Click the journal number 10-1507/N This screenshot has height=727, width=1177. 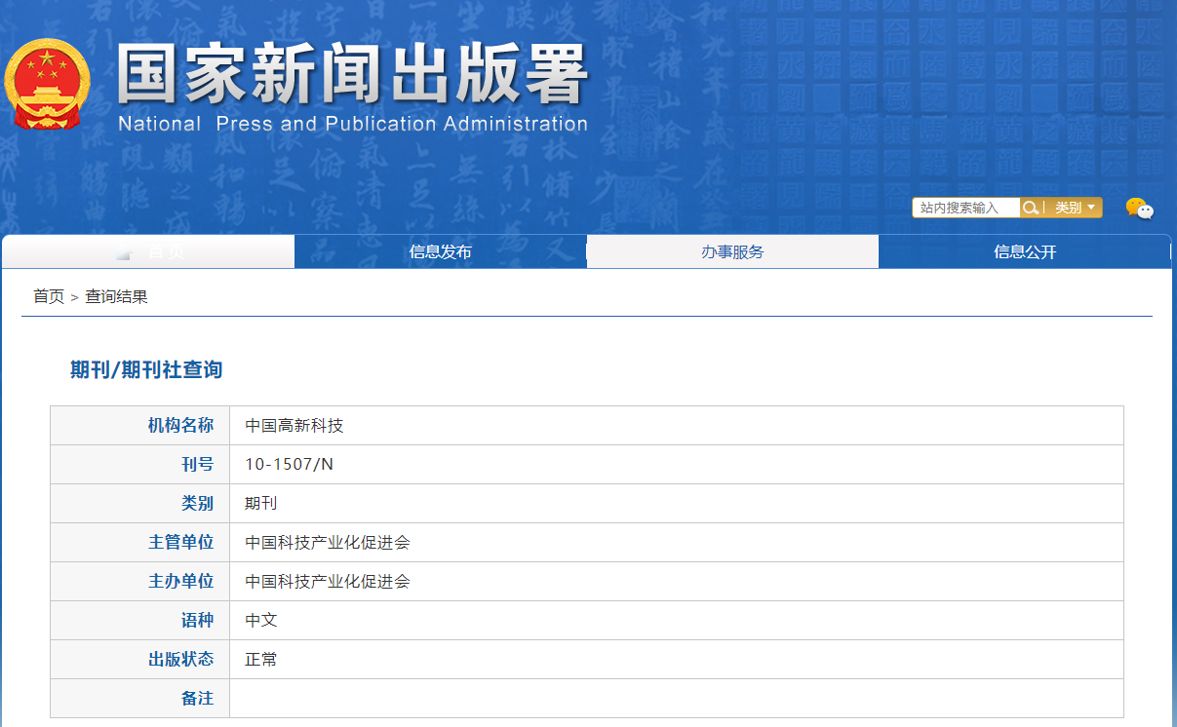click(289, 465)
